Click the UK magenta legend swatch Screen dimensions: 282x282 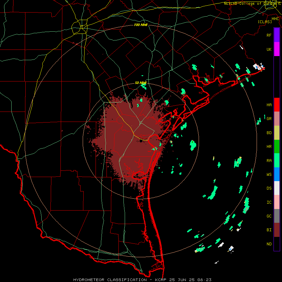coord(277,49)
